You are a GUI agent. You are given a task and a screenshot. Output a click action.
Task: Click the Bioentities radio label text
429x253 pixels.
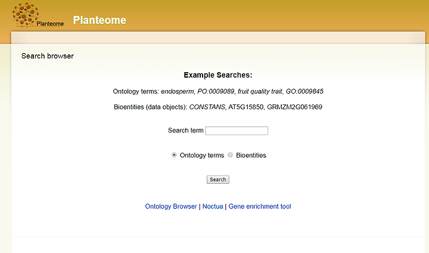pos(251,155)
